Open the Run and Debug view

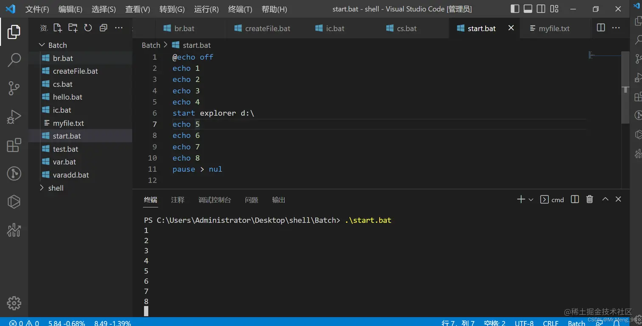[14, 117]
